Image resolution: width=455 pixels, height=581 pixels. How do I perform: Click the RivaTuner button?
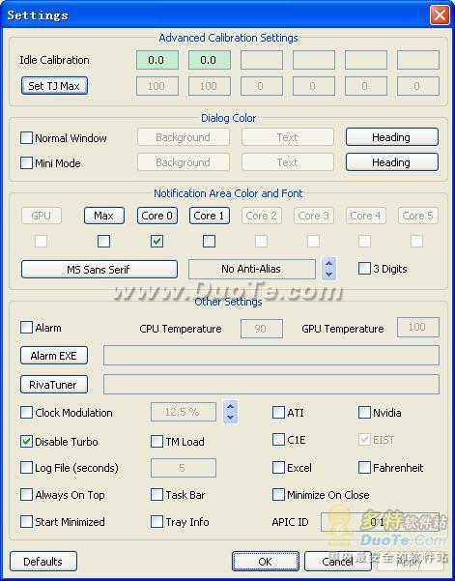pos(54,385)
